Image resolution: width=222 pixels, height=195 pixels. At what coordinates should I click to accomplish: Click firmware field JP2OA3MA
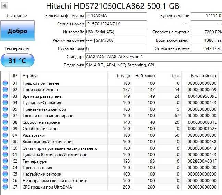click(116, 16)
